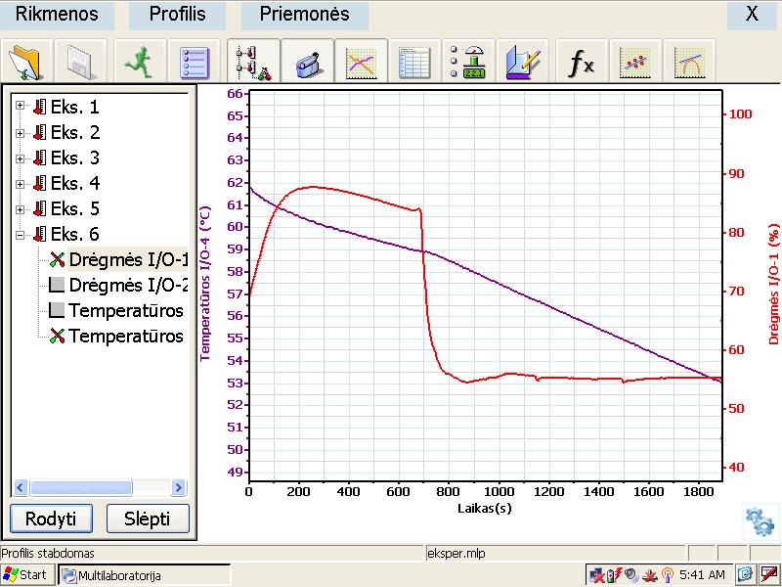The image size is (782, 587).
Task: Select the Eks. 1 experiment label
Action: pos(75,107)
